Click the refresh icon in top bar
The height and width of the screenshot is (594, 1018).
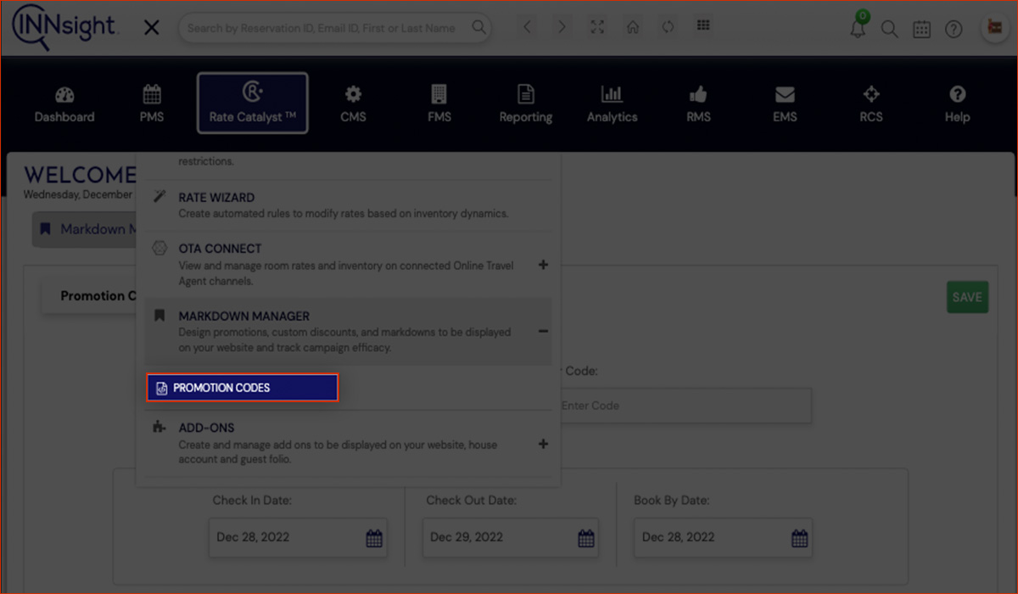point(668,27)
